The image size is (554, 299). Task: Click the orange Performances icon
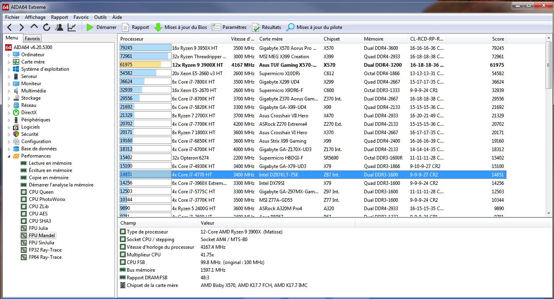(16, 156)
